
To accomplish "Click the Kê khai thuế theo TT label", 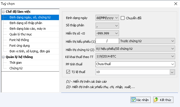I will (x=79, y=57).
